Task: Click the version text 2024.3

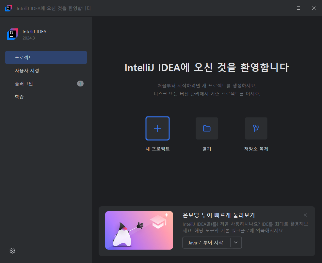Action: [x=29, y=38]
